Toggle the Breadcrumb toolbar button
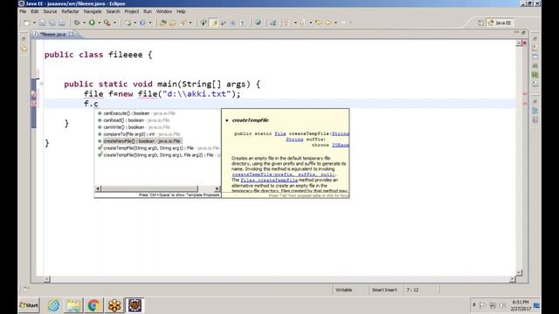The image size is (559, 314). point(204,23)
